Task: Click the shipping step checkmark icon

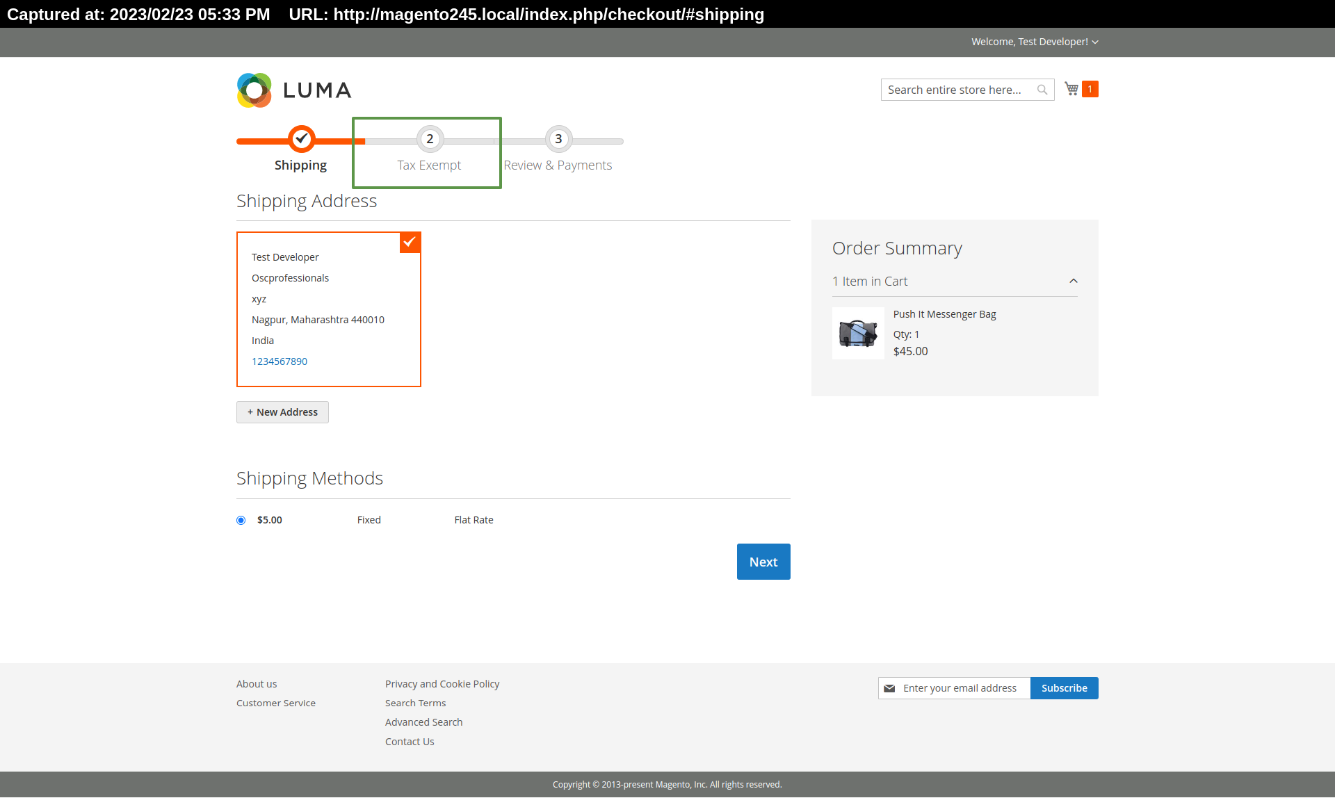Action: [x=299, y=139]
